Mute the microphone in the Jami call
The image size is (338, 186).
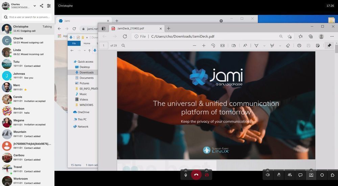pyautogui.click(x=186, y=175)
